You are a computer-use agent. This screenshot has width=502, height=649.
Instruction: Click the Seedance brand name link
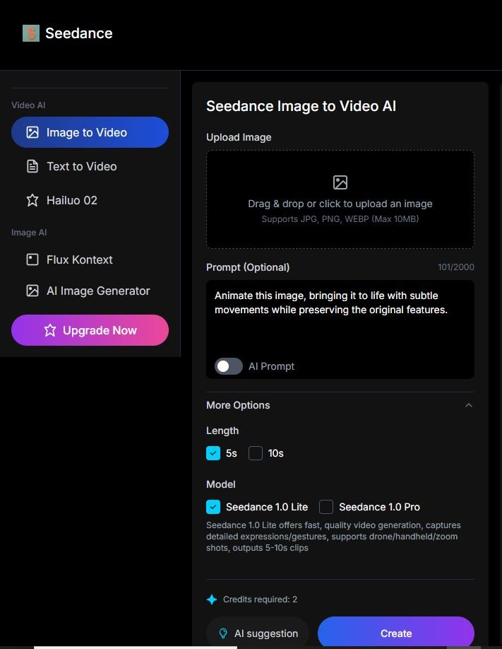[79, 33]
